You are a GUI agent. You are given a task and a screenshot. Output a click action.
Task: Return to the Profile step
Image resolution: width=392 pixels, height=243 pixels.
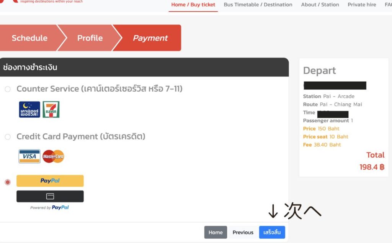[90, 38]
